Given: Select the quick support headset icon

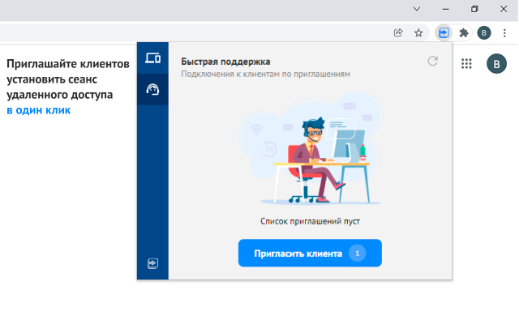Looking at the screenshot, I should pyautogui.click(x=152, y=89).
